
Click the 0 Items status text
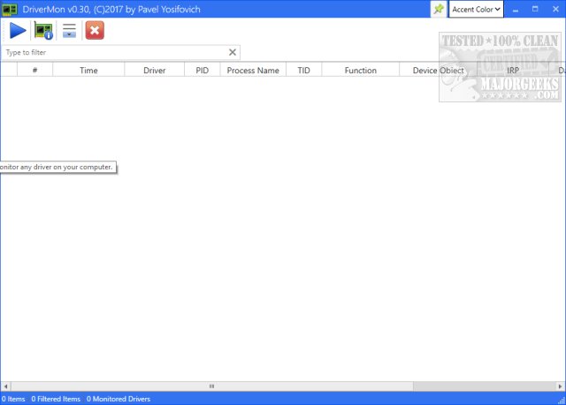[x=13, y=399]
